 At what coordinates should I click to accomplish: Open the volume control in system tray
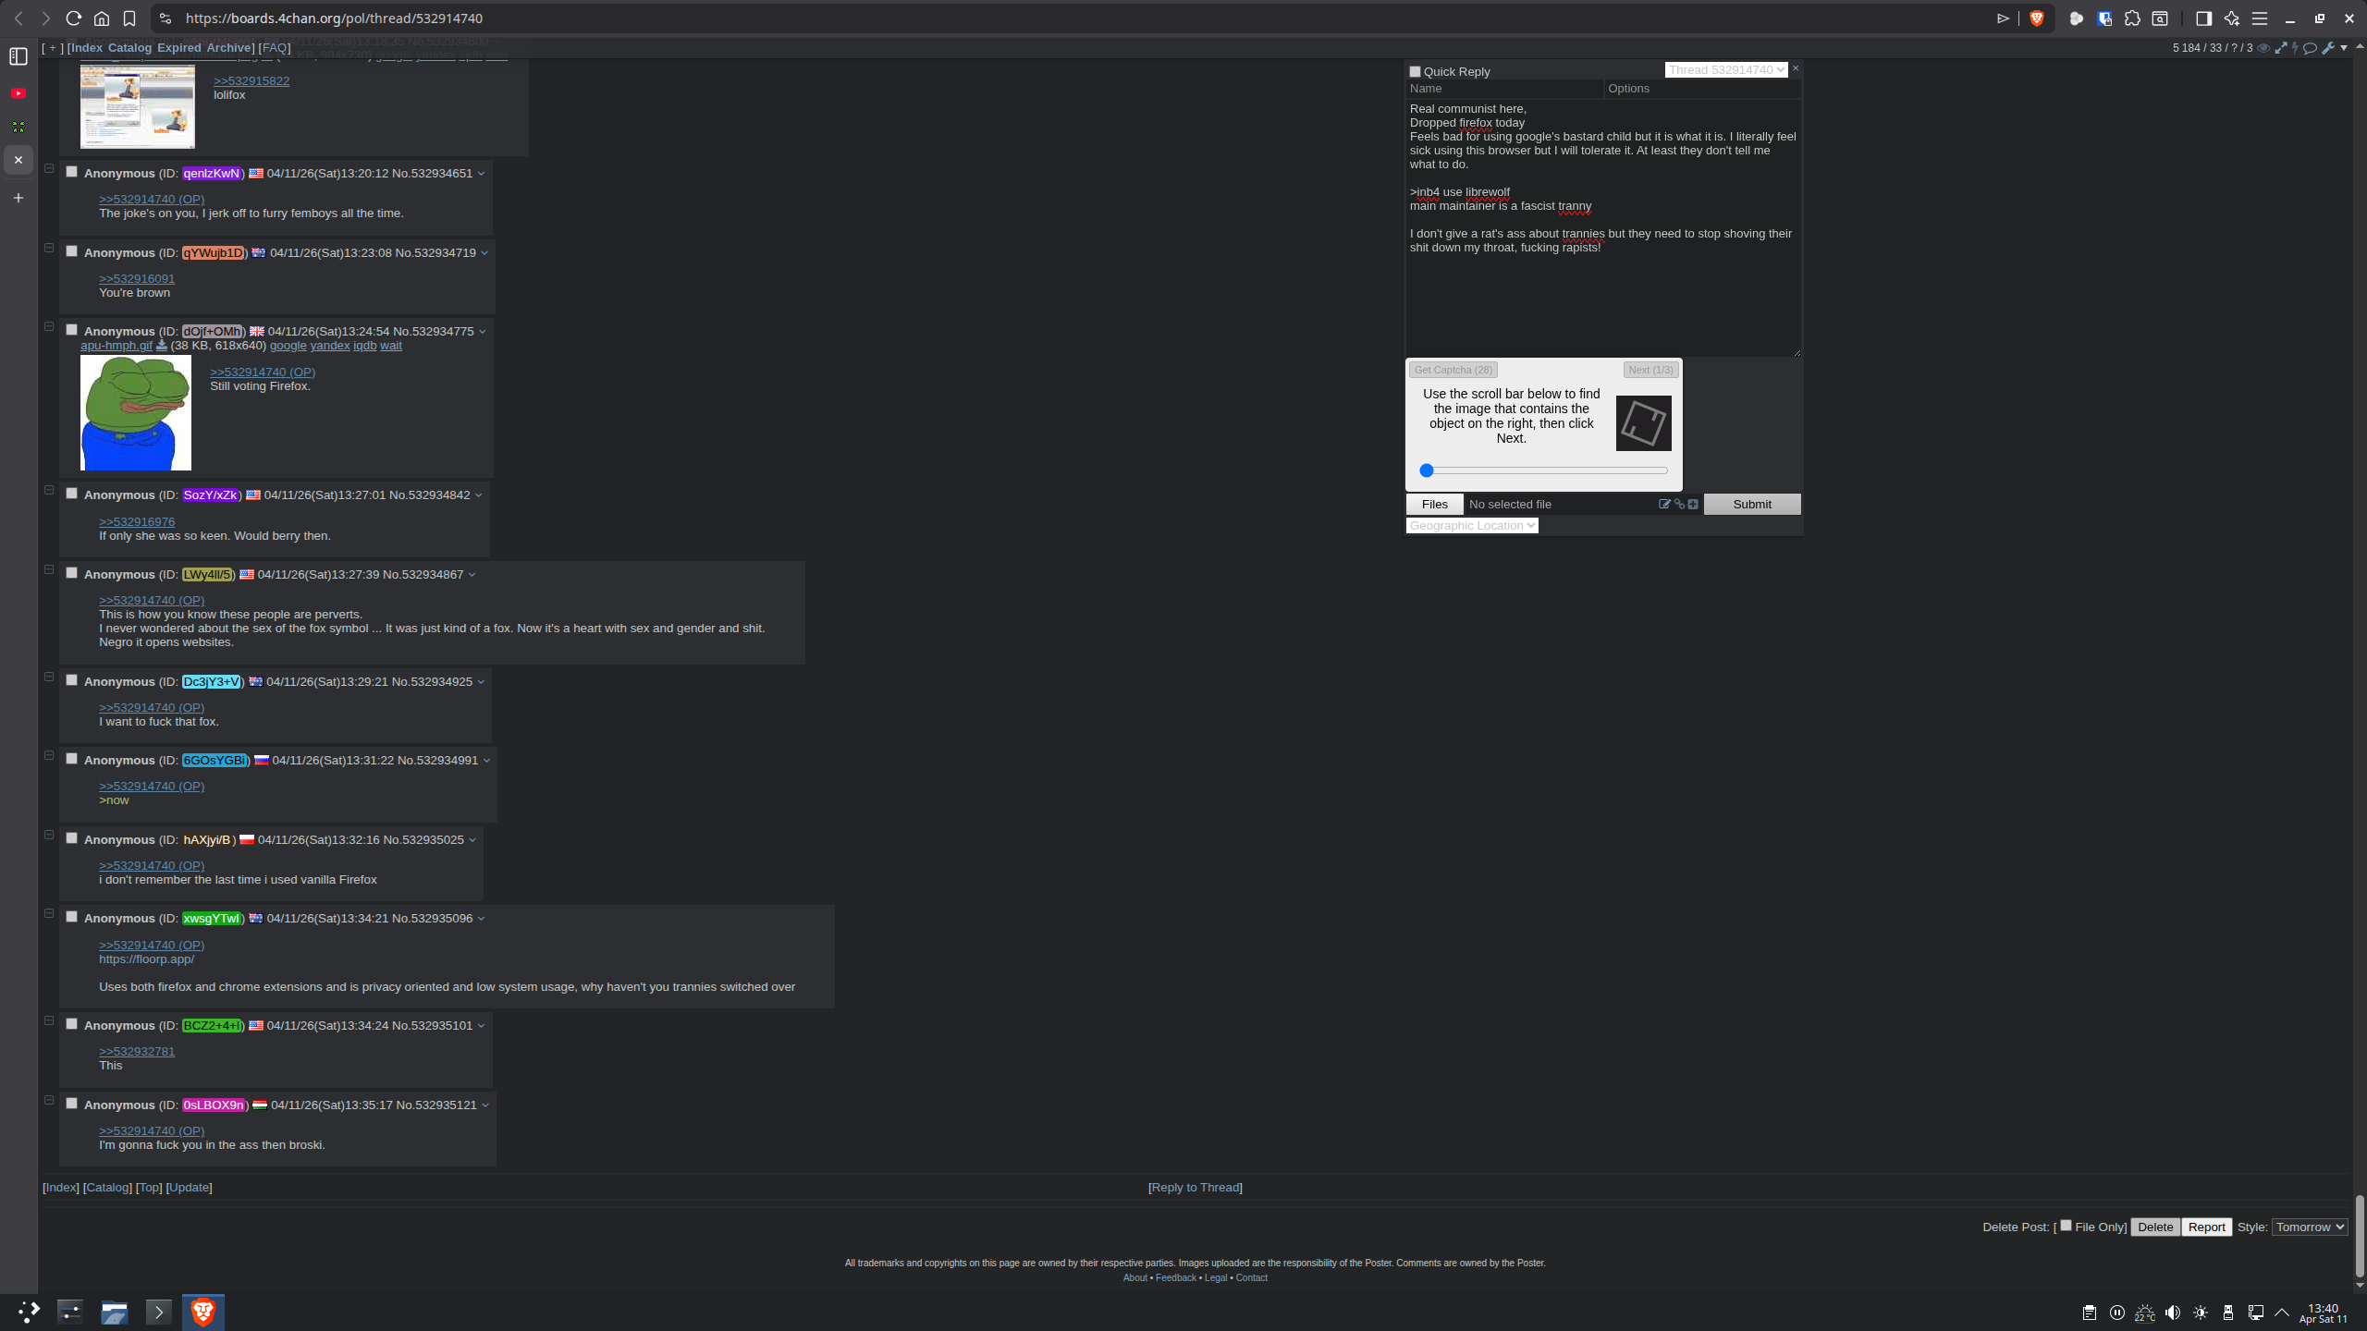[x=2173, y=1313]
